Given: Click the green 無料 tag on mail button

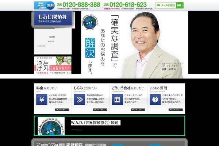Looking at the screenshot, I should coord(180,5).
